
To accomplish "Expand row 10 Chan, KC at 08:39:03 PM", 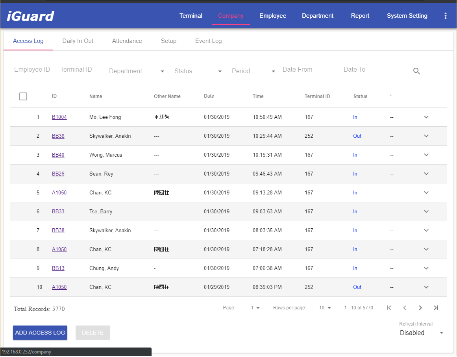I will click(426, 287).
